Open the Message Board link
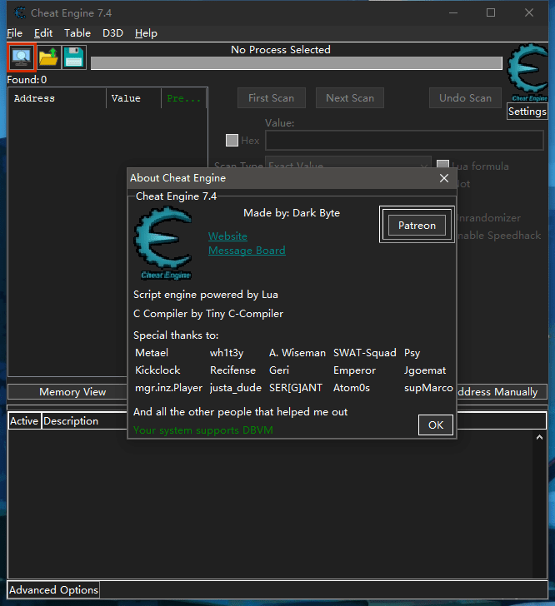This screenshot has width=555, height=606. point(247,251)
